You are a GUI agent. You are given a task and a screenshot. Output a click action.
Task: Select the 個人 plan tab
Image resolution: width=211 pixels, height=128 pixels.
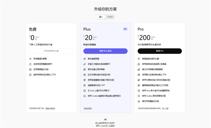tap(101, 17)
